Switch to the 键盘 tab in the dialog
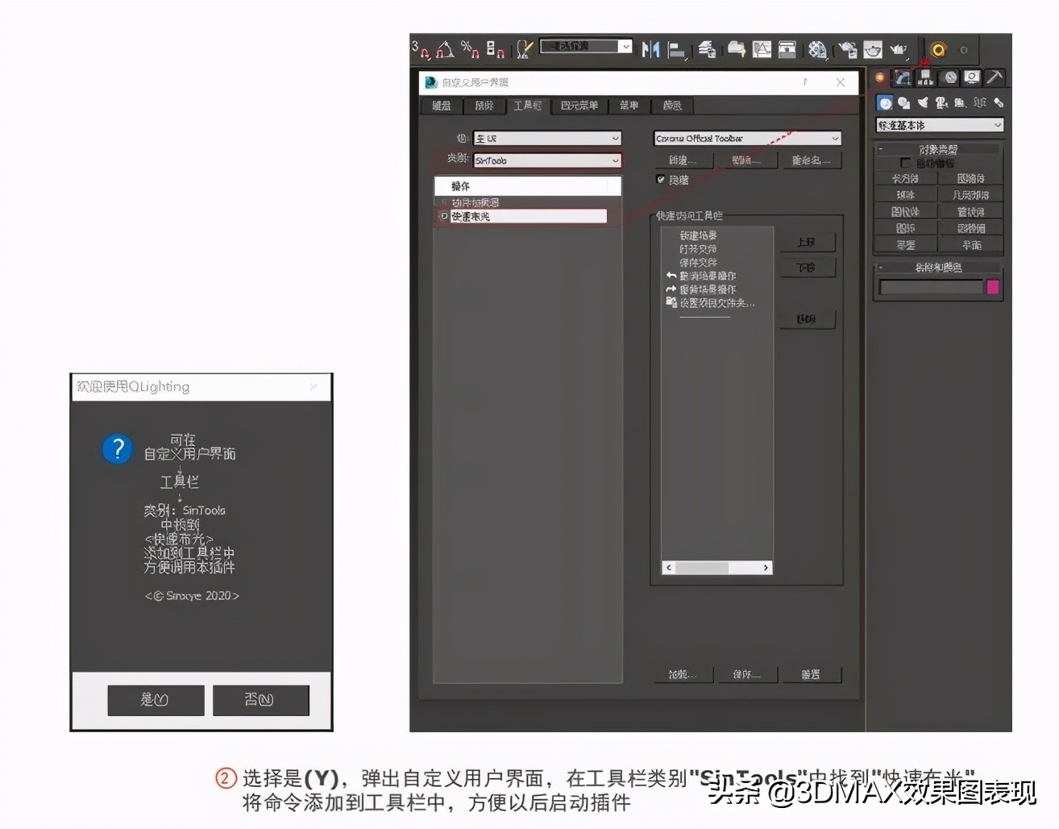The height and width of the screenshot is (829, 1059). [441, 106]
